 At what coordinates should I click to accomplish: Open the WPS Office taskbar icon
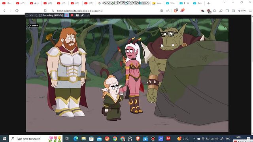coord(107,138)
